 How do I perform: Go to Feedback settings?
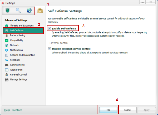coord(15,60)
